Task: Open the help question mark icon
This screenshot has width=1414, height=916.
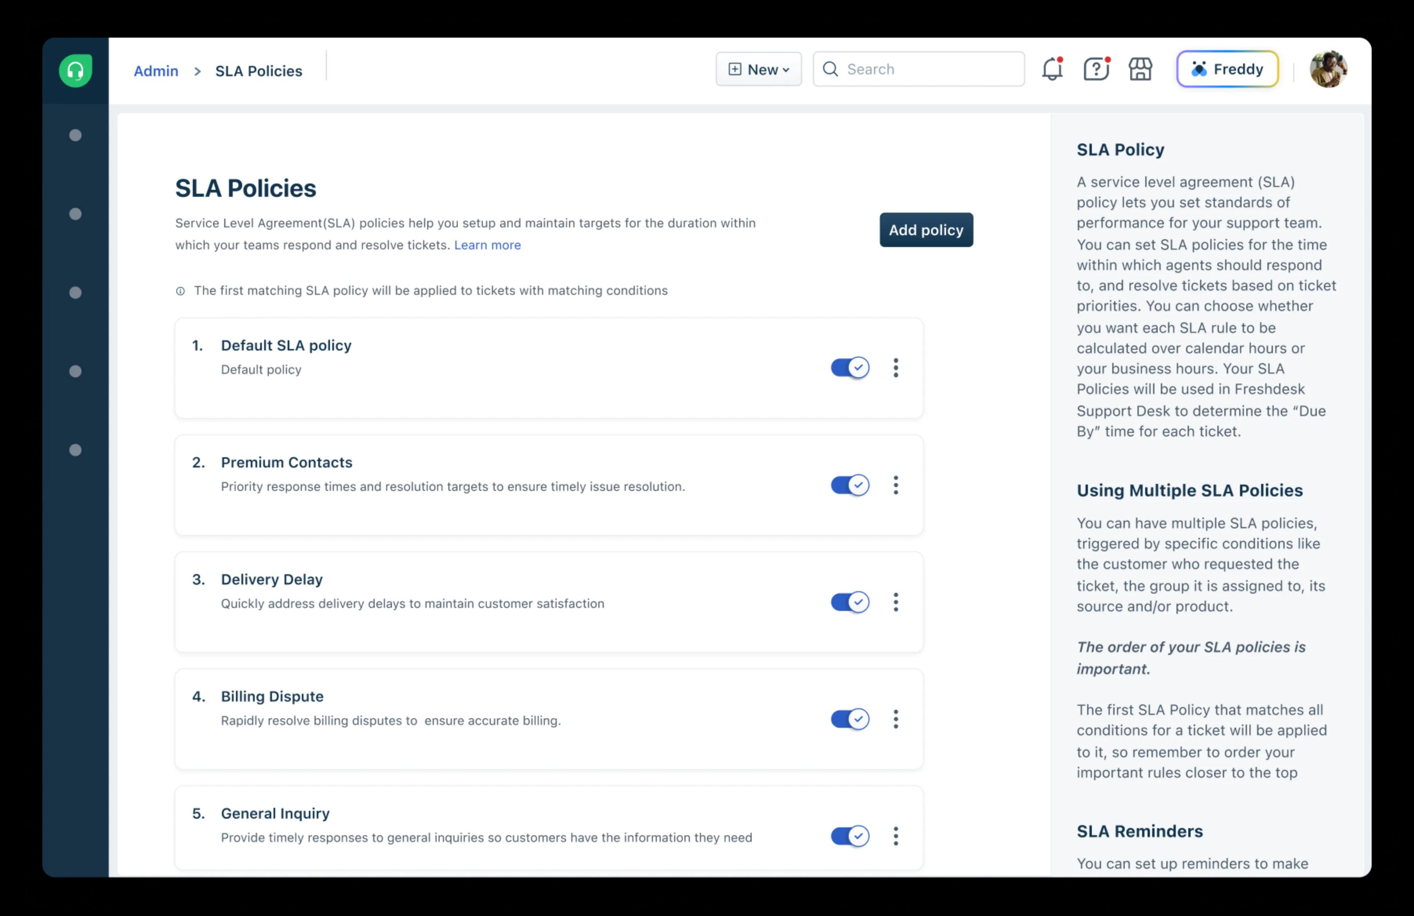Action: coord(1096,69)
